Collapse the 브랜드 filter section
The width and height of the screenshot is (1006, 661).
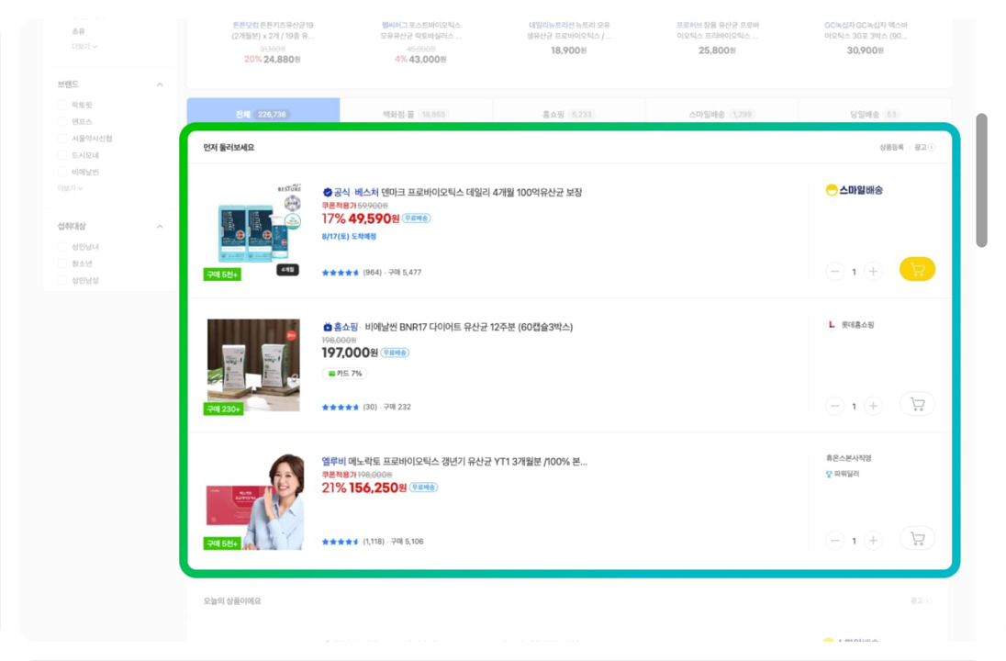point(160,84)
